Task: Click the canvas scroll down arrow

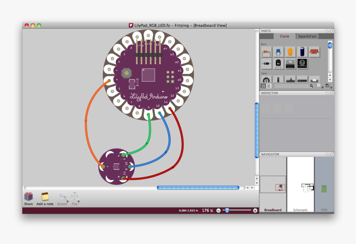Action: pos(257,183)
